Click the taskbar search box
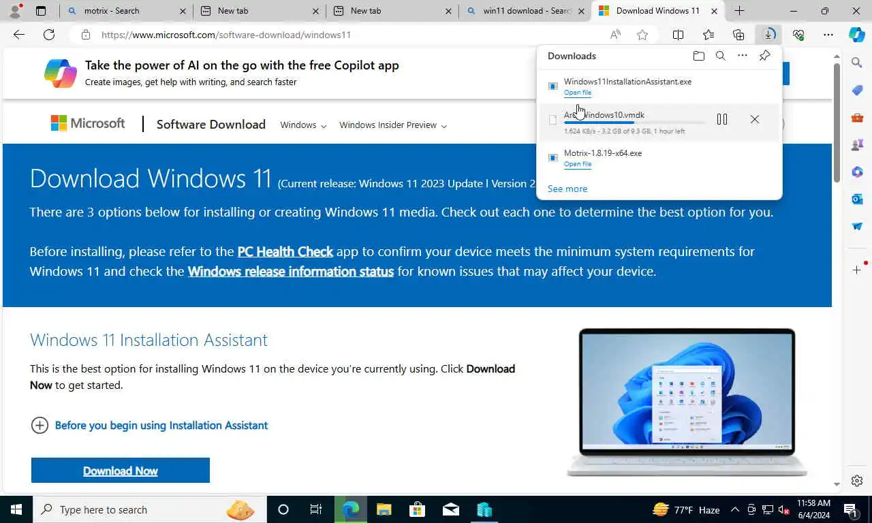Image resolution: width=872 pixels, height=523 pixels. coord(150,509)
